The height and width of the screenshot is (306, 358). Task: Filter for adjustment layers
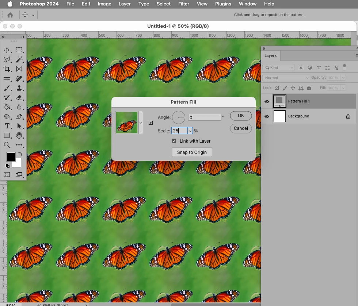310,68
